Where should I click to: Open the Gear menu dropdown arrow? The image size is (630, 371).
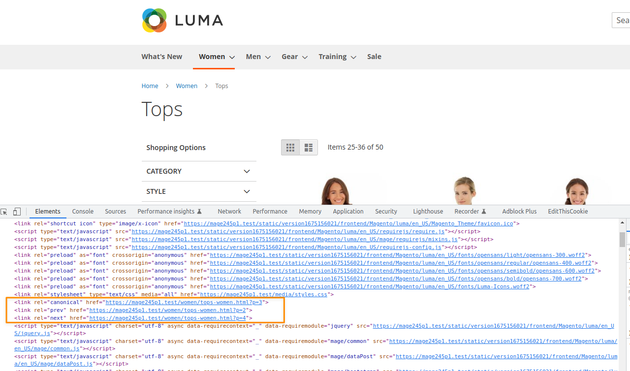click(305, 57)
